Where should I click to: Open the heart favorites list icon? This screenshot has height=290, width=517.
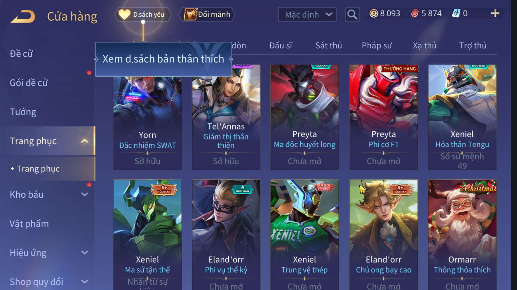click(x=124, y=14)
